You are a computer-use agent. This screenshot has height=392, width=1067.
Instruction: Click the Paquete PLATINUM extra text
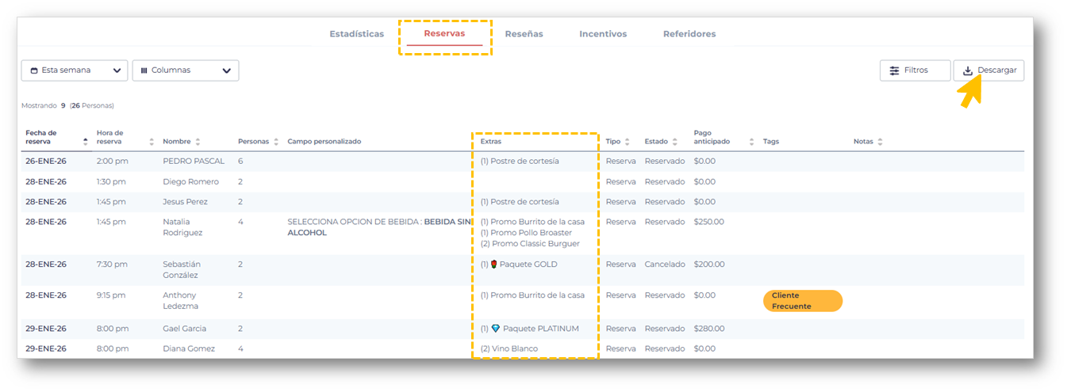pos(541,329)
